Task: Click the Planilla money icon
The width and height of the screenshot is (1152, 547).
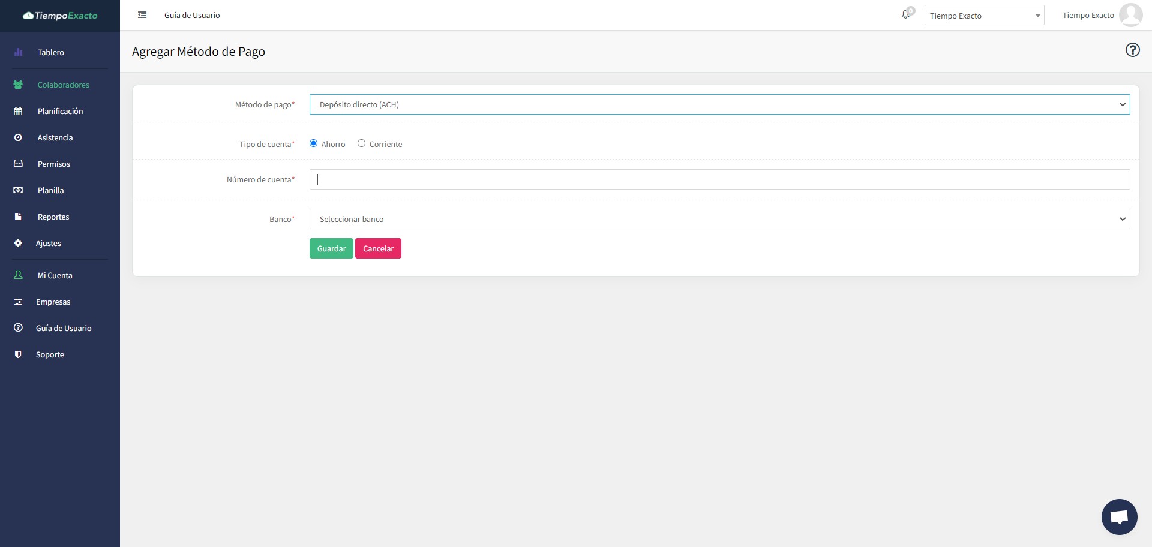Action: 18,190
